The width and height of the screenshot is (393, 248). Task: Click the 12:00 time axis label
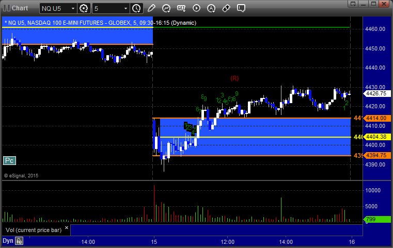[x=228, y=242]
